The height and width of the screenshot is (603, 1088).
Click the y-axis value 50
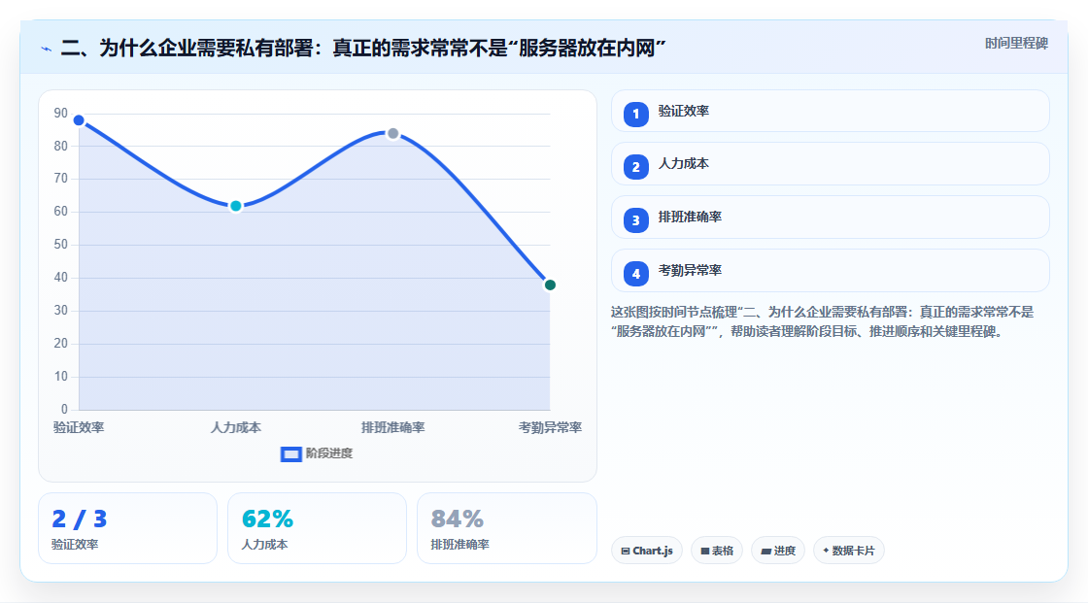(x=61, y=245)
